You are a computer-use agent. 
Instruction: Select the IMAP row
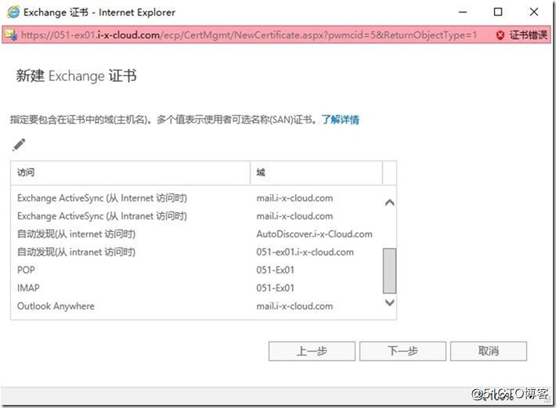[x=197, y=288]
